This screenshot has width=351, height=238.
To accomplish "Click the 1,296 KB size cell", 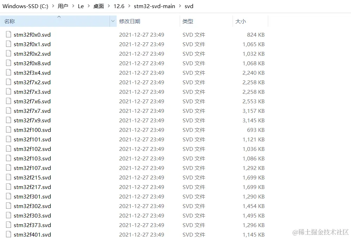I will pyautogui.click(x=254, y=225).
